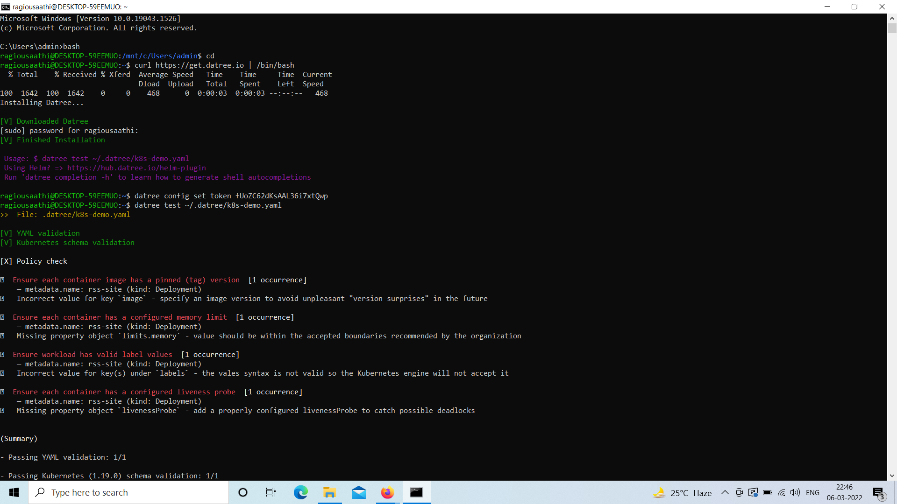Click '(Summary)' heading text

pos(19,439)
